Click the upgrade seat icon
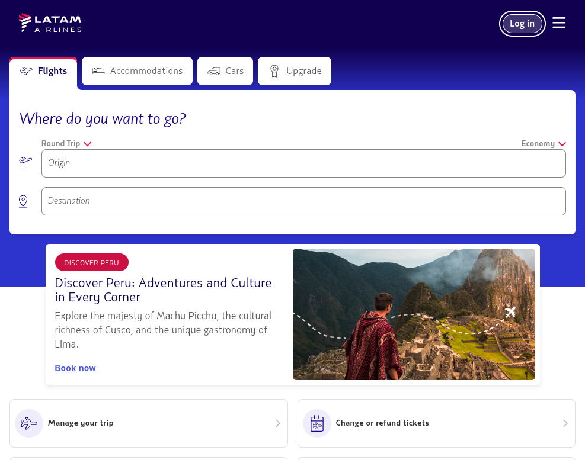 (x=274, y=71)
